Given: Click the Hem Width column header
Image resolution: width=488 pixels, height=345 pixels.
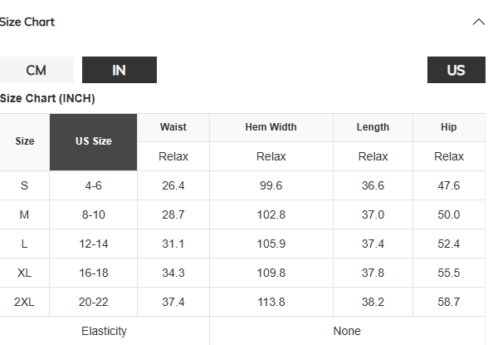Looking at the screenshot, I should (x=271, y=127).
